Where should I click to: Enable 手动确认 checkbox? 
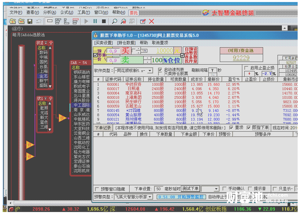[x=225, y=189]
